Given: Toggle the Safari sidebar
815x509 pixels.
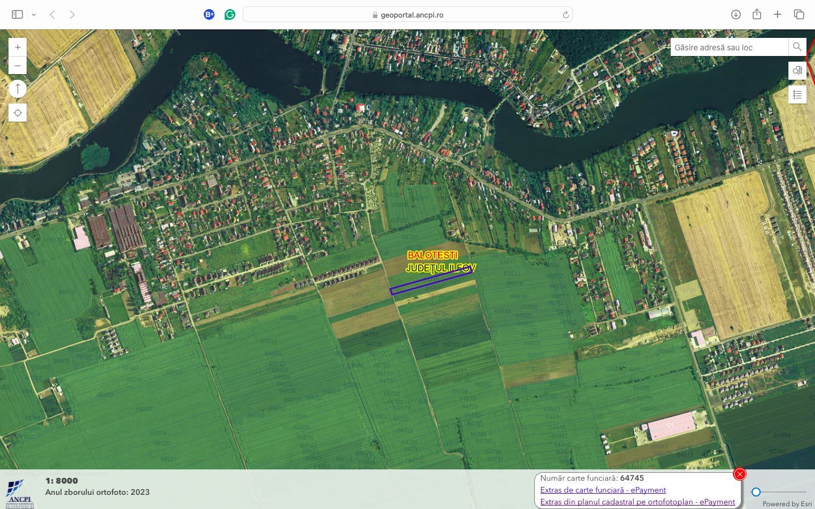Looking at the screenshot, I should pos(18,15).
